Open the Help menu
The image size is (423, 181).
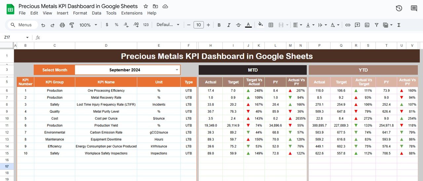152,13
